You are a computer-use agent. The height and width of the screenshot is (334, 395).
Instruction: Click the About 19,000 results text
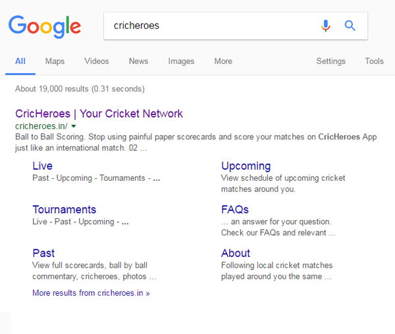[80, 89]
